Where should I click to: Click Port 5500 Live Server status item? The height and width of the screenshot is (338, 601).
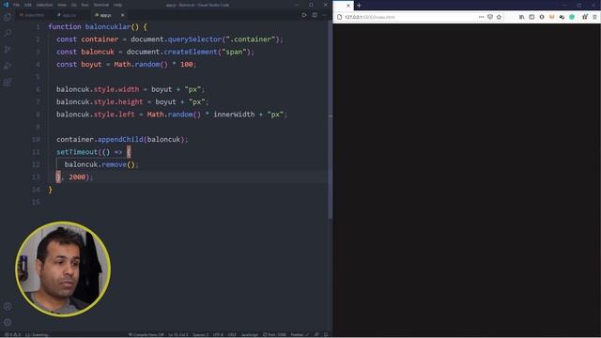[274, 334]
